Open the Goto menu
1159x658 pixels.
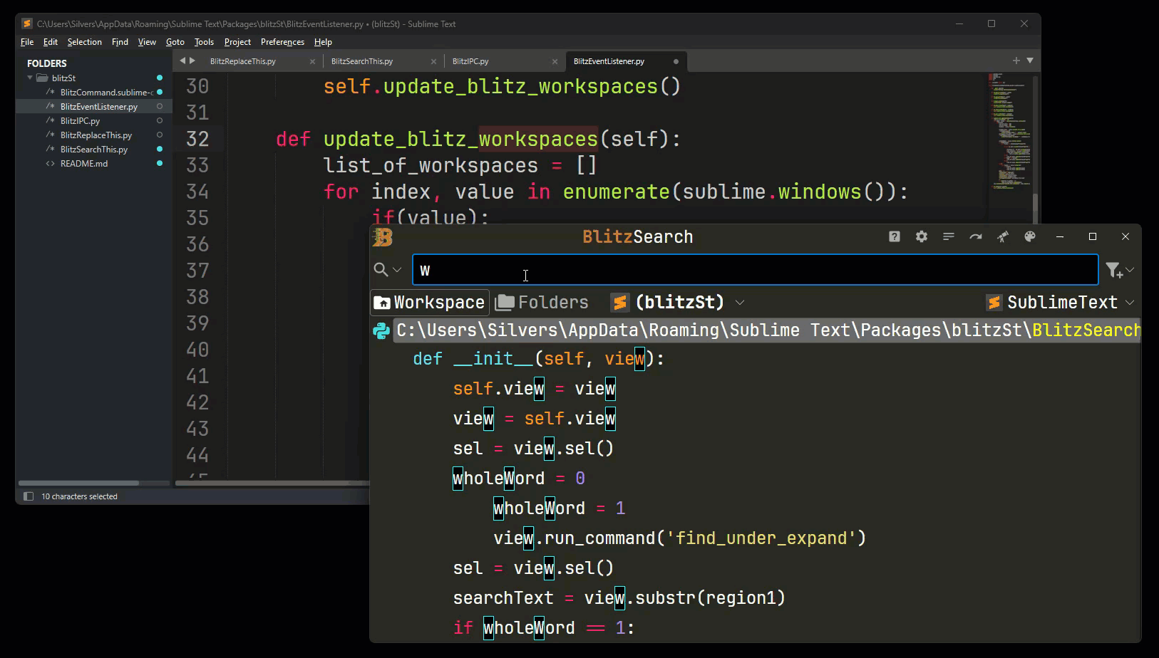coord(175,42)
